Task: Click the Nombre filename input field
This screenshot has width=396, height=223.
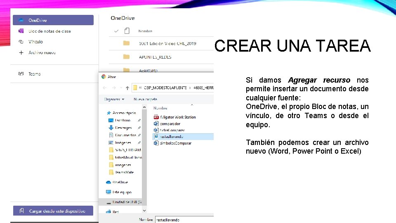Action: pyautogui.click(x=184, y=220)
